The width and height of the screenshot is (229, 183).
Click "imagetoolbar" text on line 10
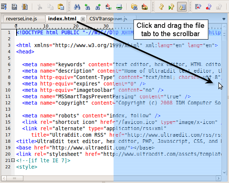(94, 90)
